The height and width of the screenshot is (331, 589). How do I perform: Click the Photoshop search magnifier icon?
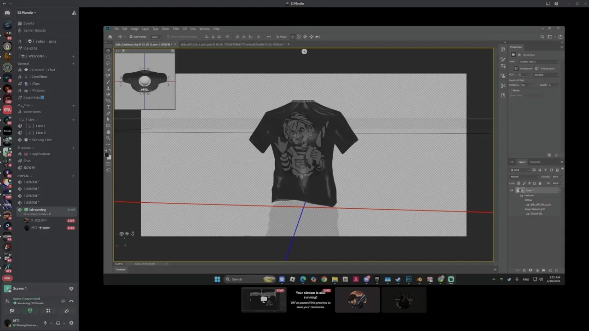point(543,37)
